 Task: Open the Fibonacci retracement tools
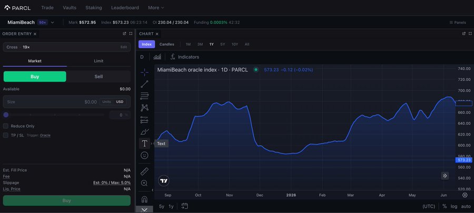(144, 96)
